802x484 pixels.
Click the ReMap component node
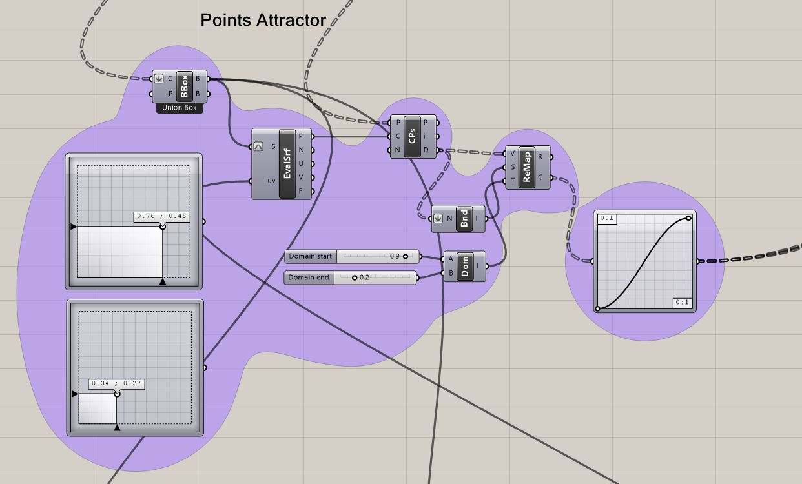point(526,167)
